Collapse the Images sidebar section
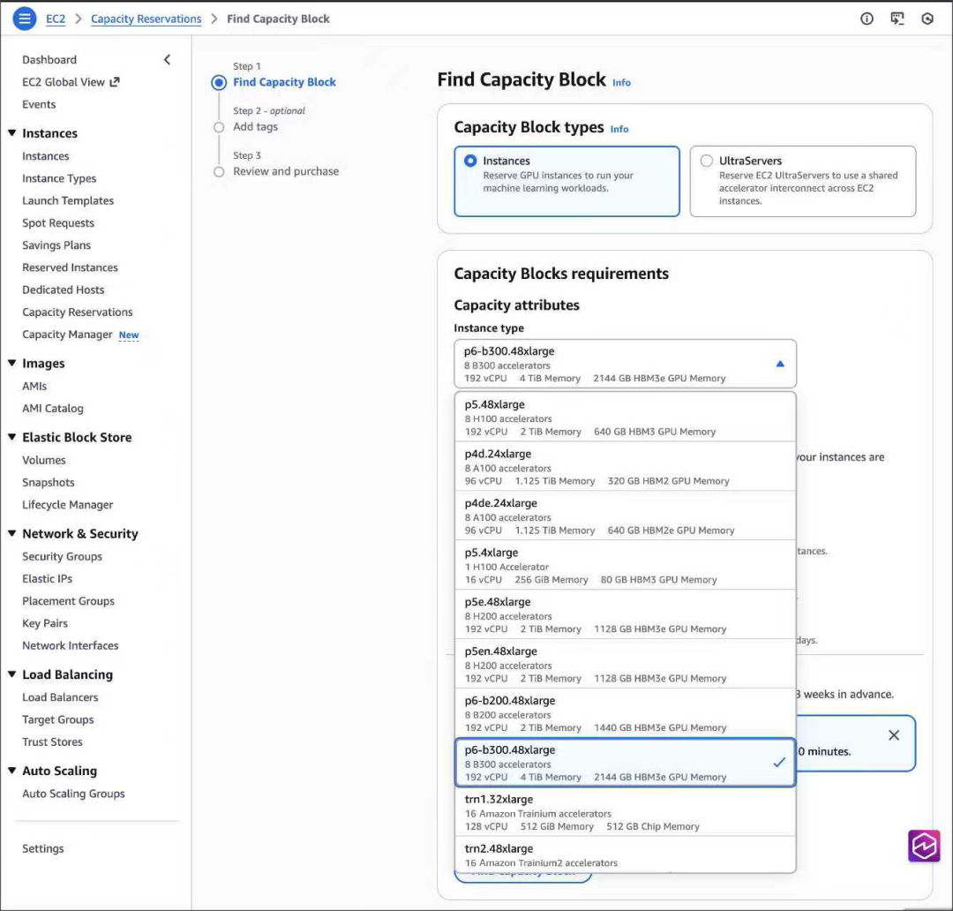This screenshot has width=953, height=911. coord(11,363)
